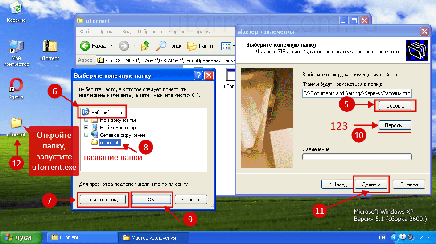Click the Обзор... browse button
The height and width of the screenshot is (244, 436).
tap(395, 106)
